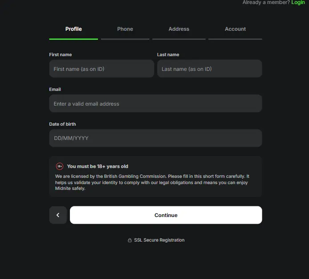Click the gray progress bar under Account
This screenshot has height=279, width=309.
coord(235,39)
